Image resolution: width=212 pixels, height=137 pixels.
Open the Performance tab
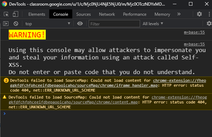pyautogui.click(x=135, y=14)
